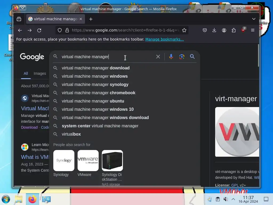
Task: Select the virtual machine manager tab
Action: pos(55,19)
